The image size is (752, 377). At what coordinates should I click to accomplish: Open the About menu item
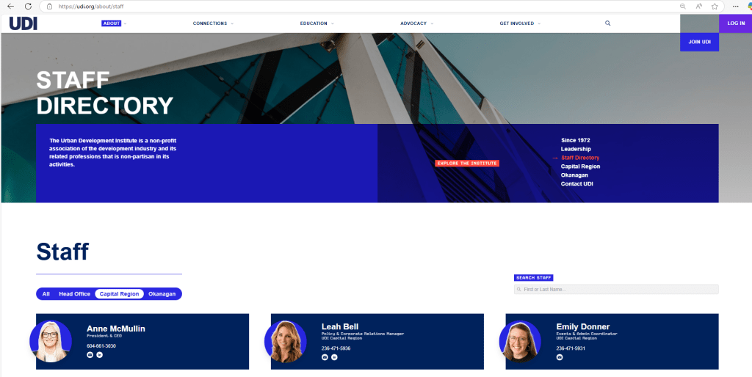[x=112, y=23]
